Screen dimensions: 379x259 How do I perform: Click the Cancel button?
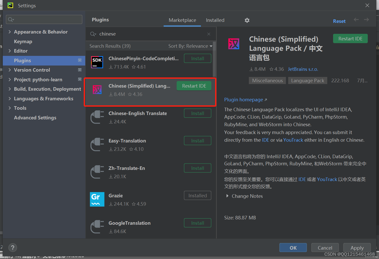325,248
